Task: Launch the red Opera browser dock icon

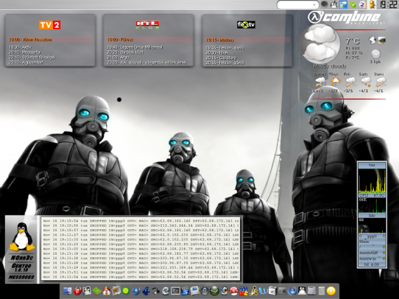Action: pyautogui.click(x=77, y=291)
